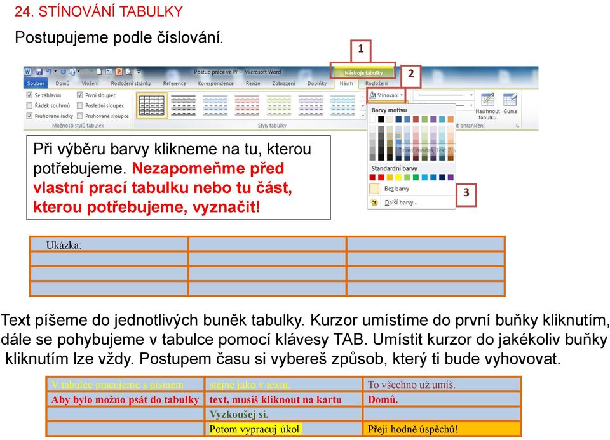Screen dimensions: 610x440
Task: Click the new blank document icon
Action: [99, 72]
